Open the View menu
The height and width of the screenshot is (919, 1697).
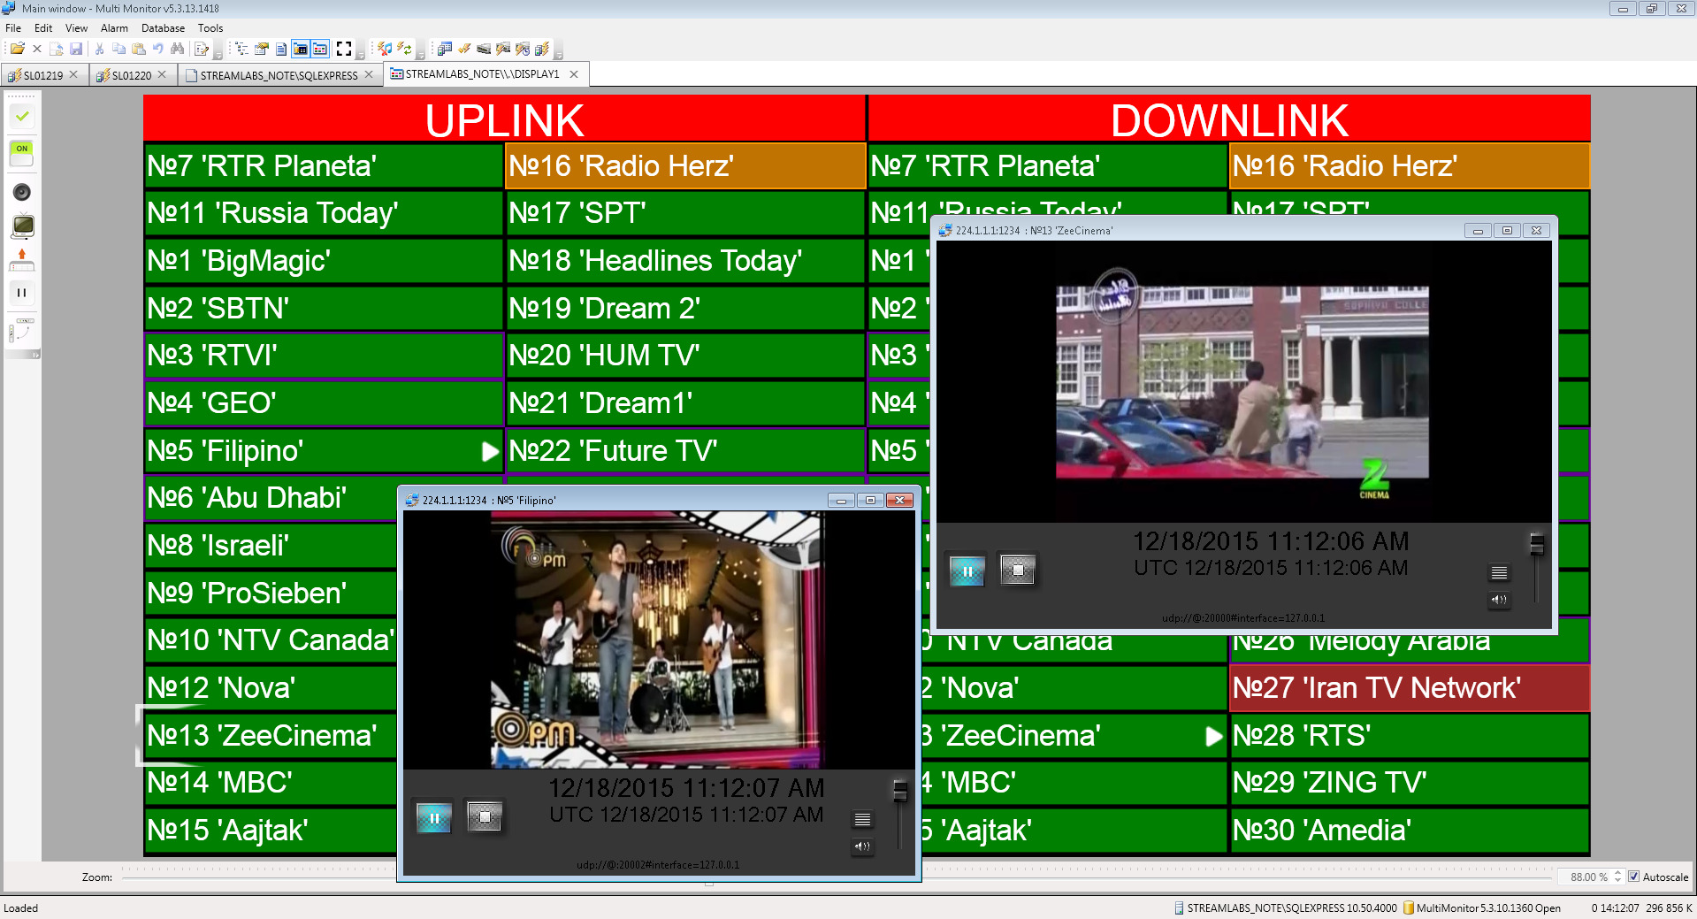click(77, 28)
